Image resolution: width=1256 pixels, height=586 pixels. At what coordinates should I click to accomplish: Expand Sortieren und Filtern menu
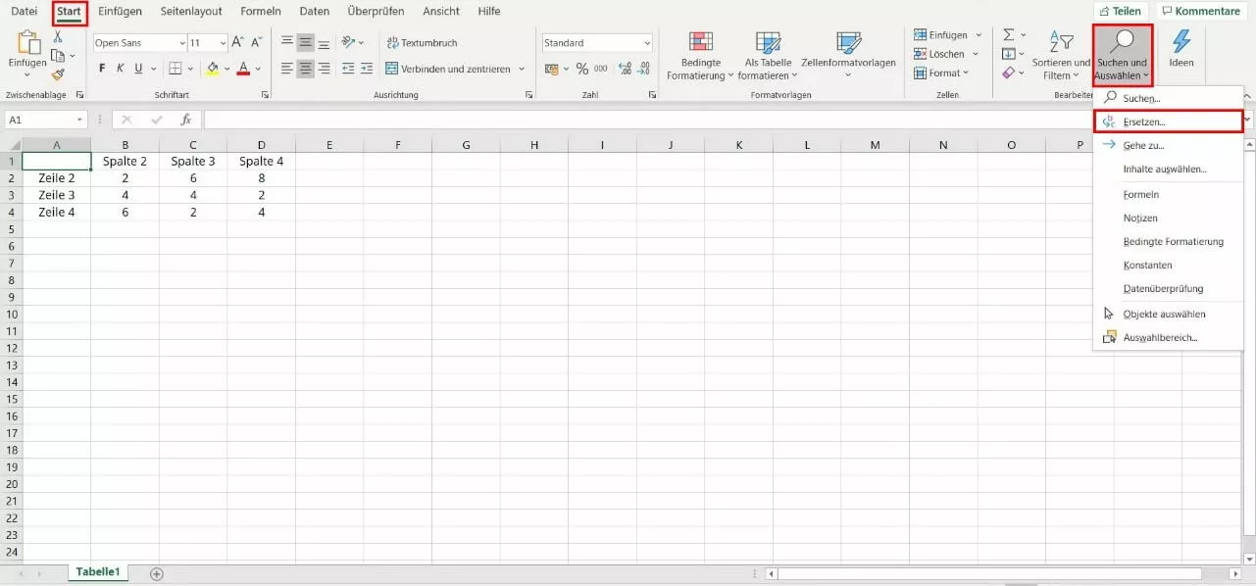click(1061, 55)
